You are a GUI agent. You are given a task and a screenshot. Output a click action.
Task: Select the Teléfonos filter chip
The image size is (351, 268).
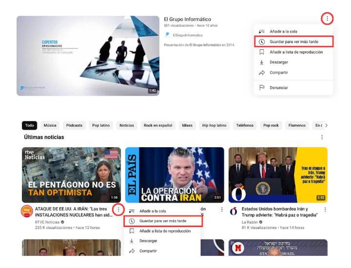245,126
